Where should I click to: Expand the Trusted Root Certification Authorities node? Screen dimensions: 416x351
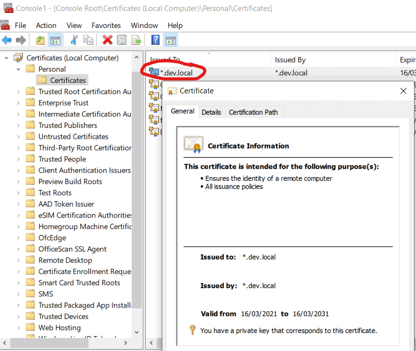click(x=18, y=92)
